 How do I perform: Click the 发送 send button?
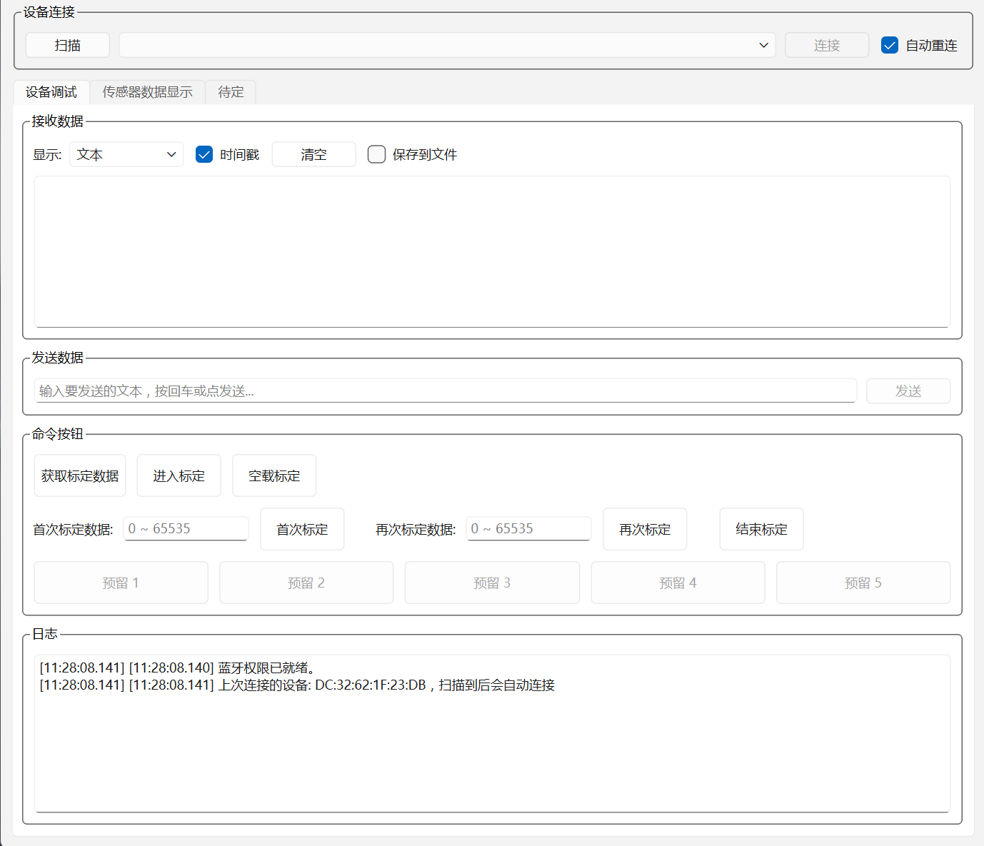[908, 391]
